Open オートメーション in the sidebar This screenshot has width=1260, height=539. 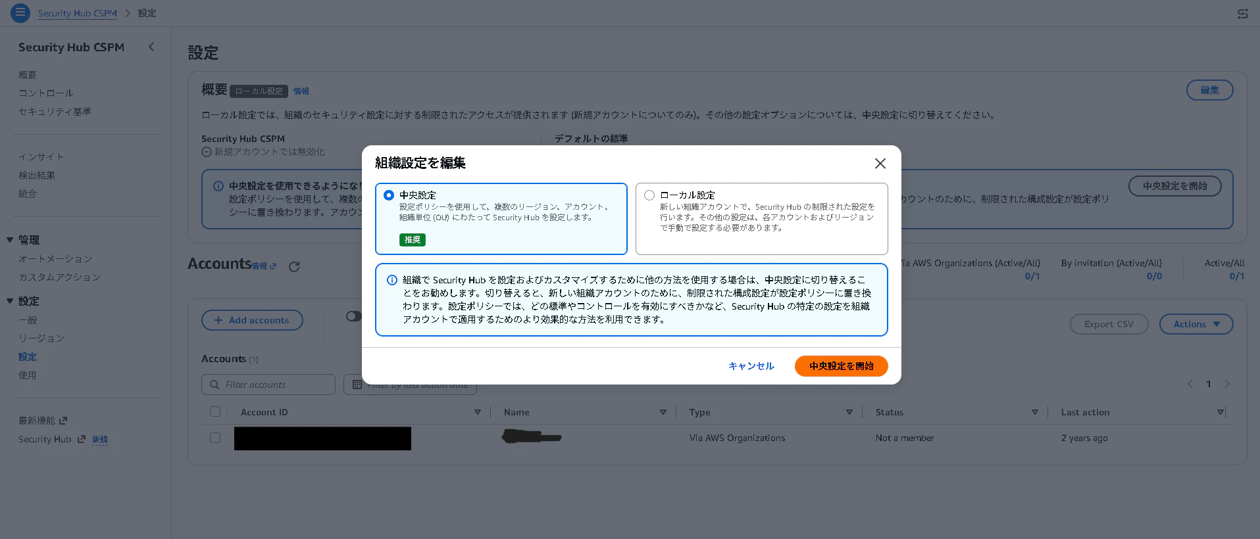[55, 259]
